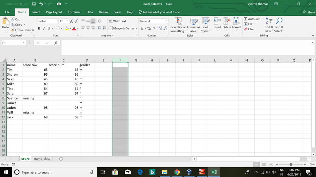Click the Delete cells icon
The image size is (316, 177).
tap(227, 21)
